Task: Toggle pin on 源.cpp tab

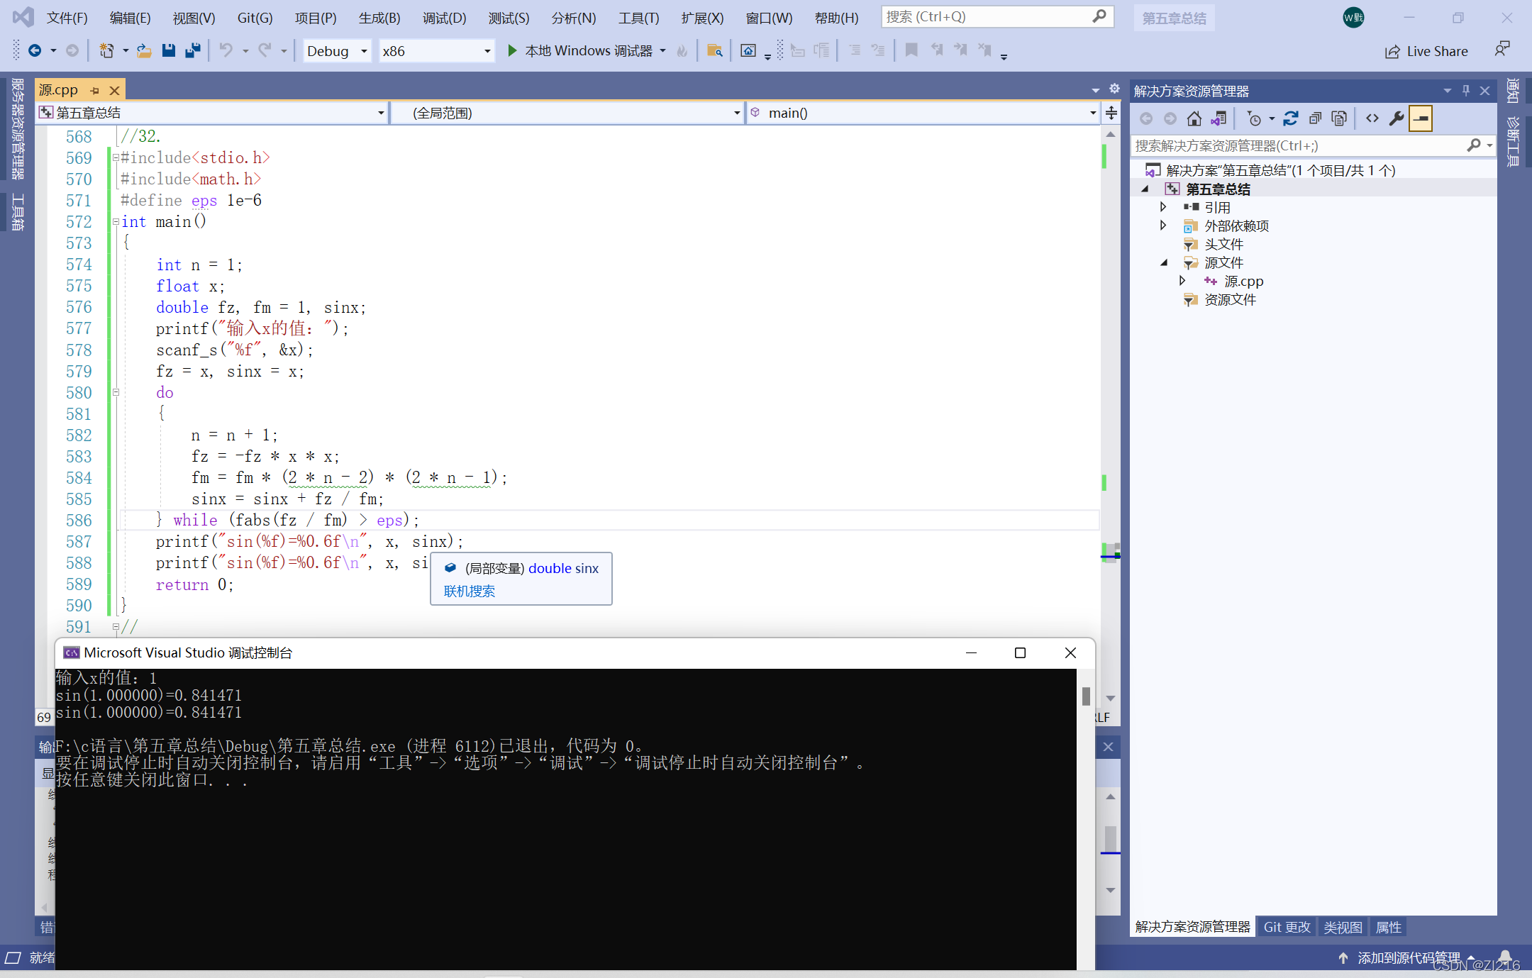Action: point(95,90)
